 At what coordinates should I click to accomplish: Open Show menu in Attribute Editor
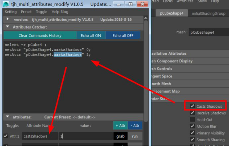pos(202,1)
